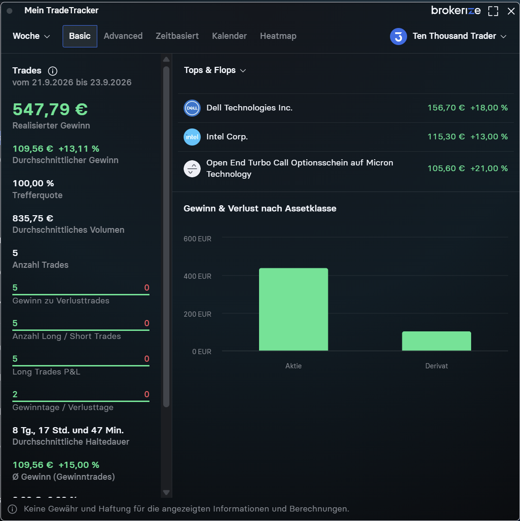The height and width of the screenshot is (521, 520).
Task: Click the Ten Thousand Trader avatar icon
Action: pos(399,36)
